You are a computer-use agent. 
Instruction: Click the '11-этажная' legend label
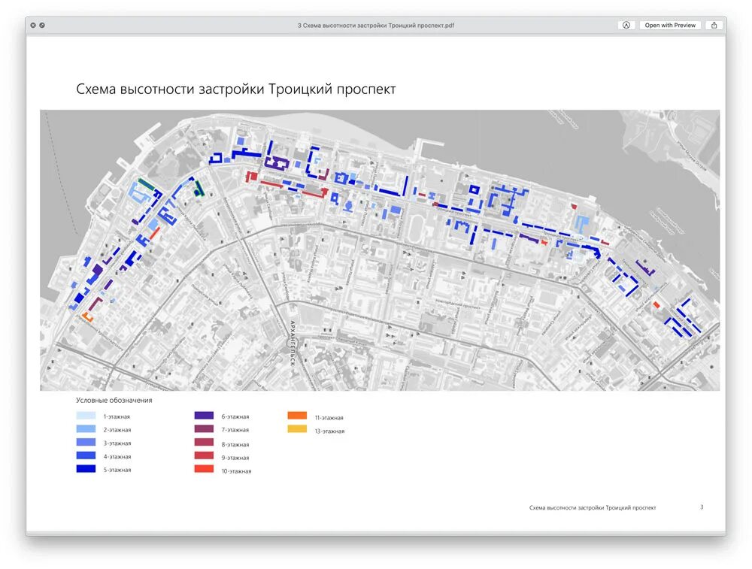(329, 417)
